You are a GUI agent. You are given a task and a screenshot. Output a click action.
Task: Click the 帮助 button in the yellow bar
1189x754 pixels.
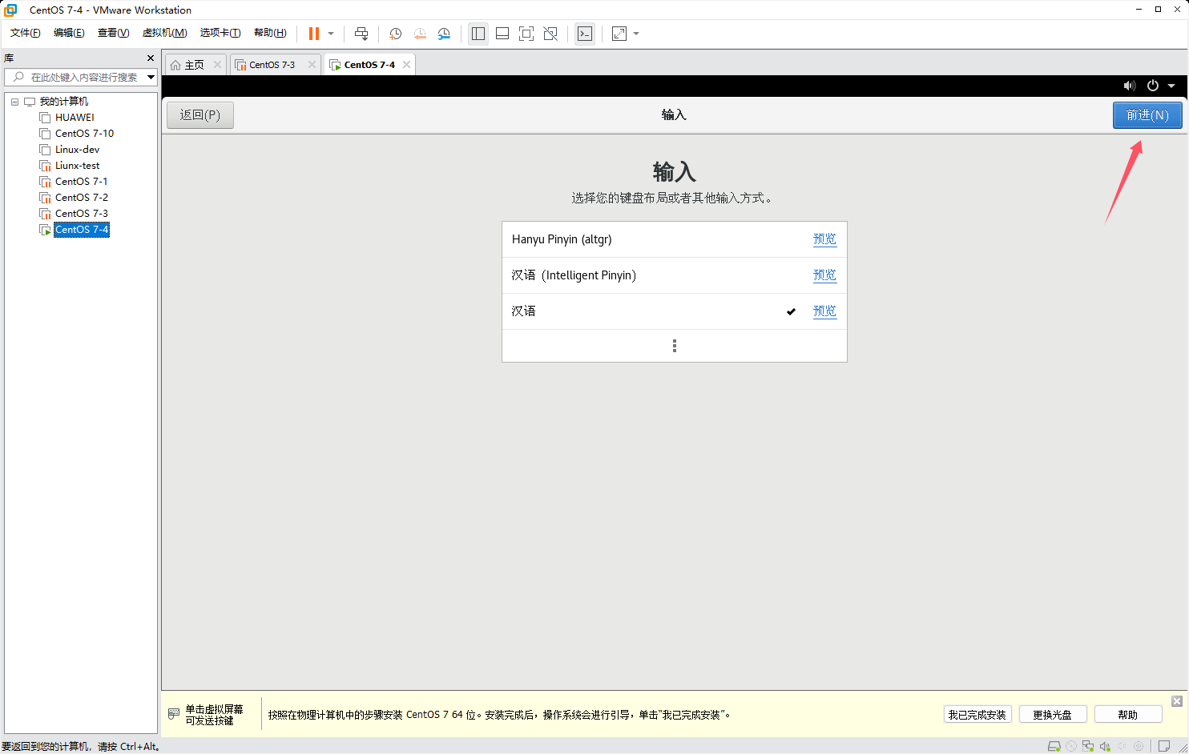coord(1128,715)
